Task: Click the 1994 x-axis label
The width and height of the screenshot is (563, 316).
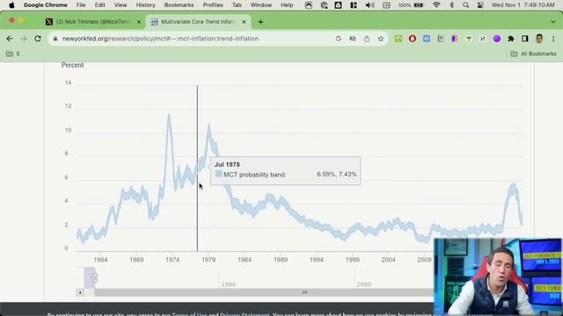Action: pyautogui.click(x=317, y=260)
